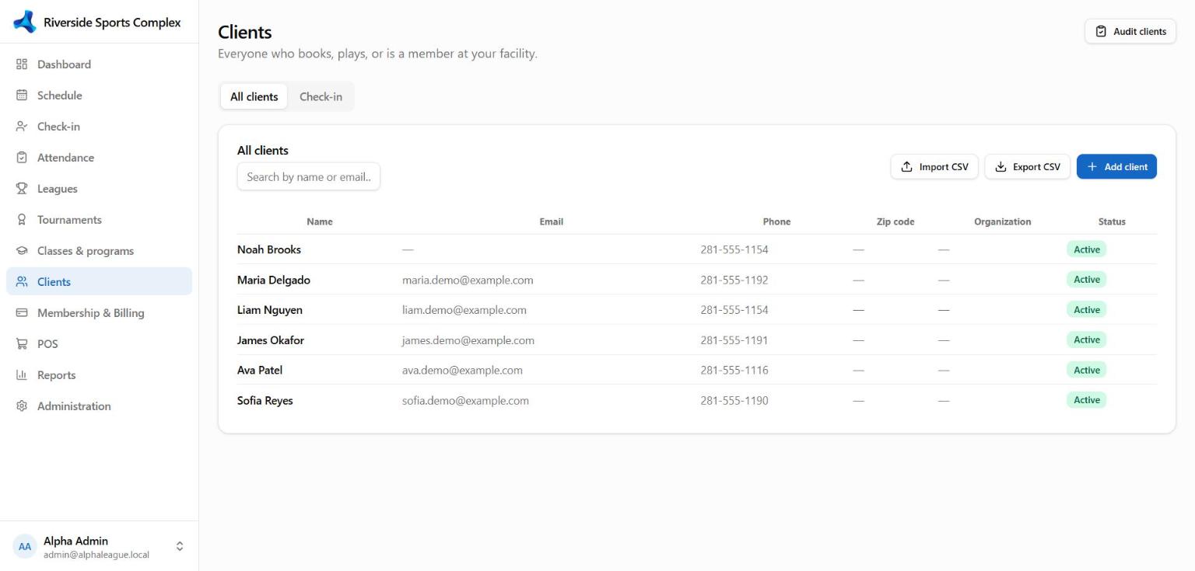Click the james.demo@example.com email cell
Viewport: 1195px width, 571px height.
[x=468, y=340]
